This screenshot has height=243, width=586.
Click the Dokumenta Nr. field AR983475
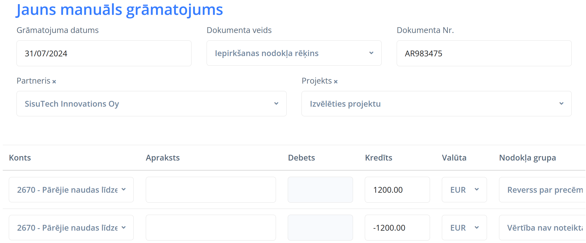pos(484,53)
